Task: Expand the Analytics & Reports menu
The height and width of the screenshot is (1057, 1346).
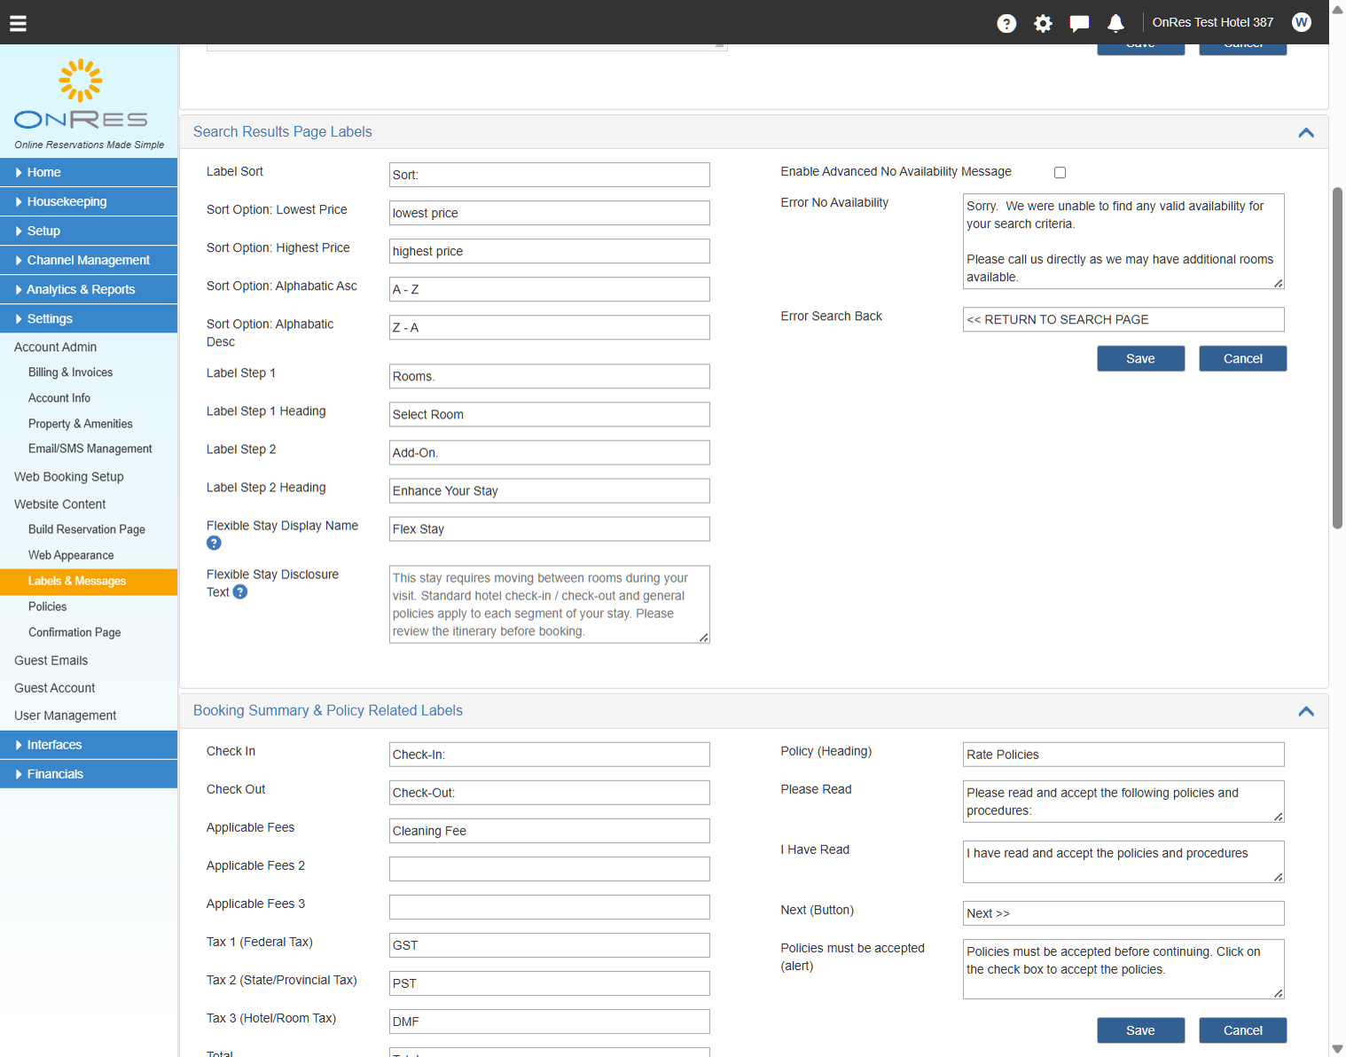Action: click(x=89, y=289)
